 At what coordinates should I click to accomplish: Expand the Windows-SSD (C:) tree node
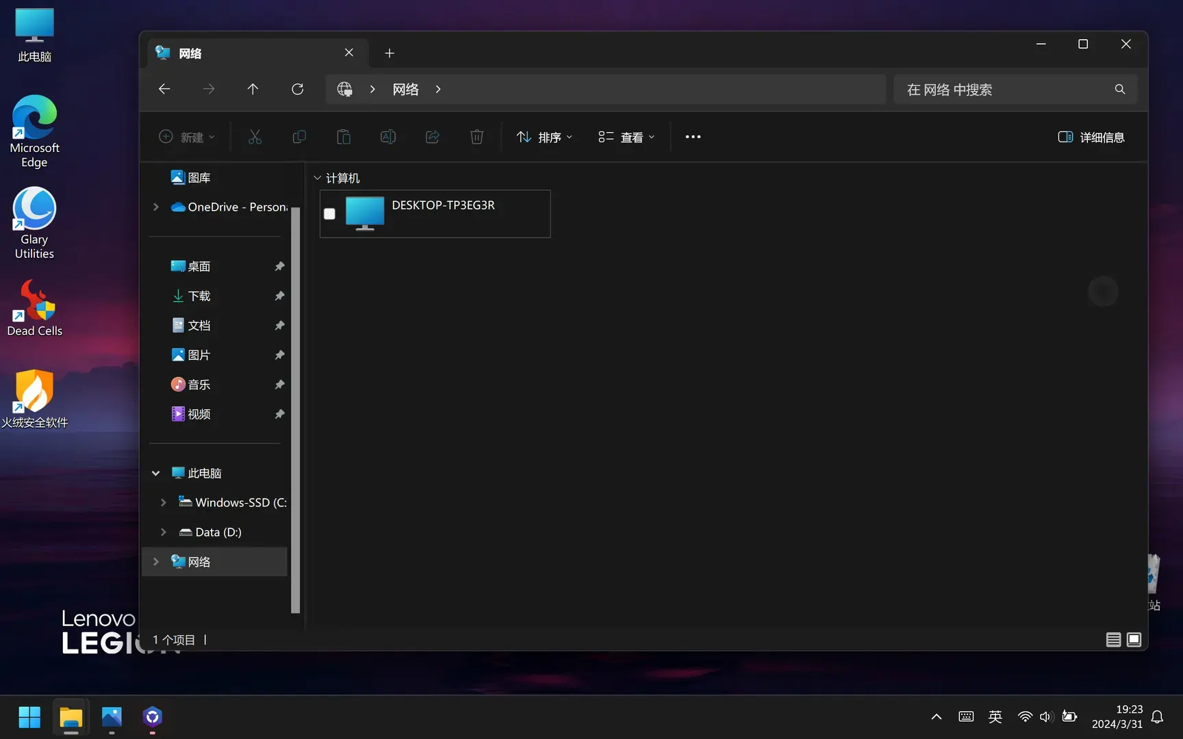pos(163,502)
